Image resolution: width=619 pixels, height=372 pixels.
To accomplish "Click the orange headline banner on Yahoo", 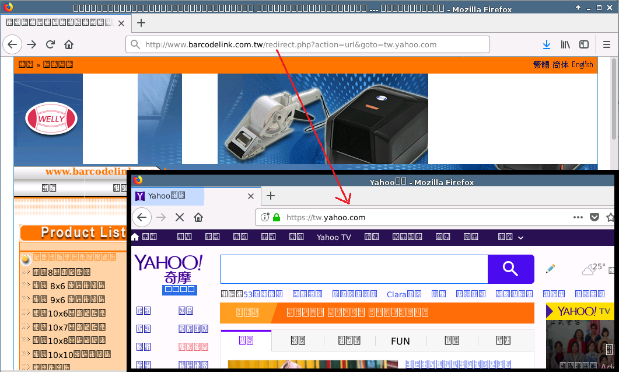I will [377, 312].
